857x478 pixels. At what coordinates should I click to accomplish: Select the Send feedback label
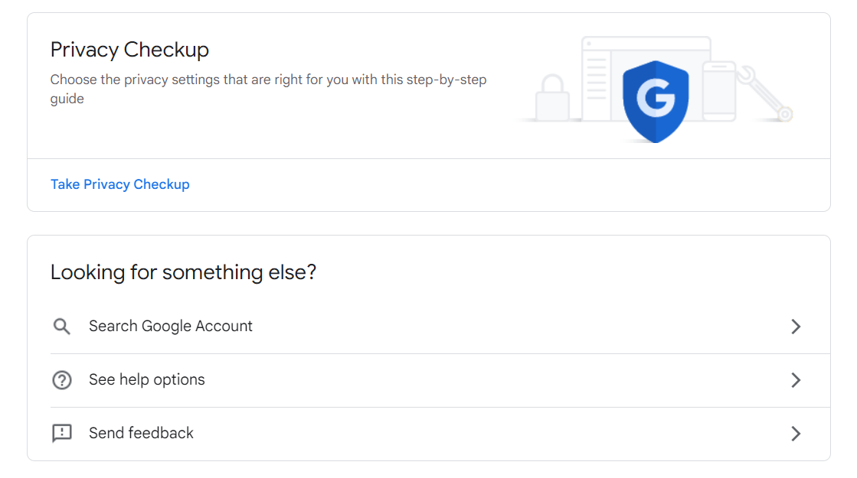pos(141,433)
